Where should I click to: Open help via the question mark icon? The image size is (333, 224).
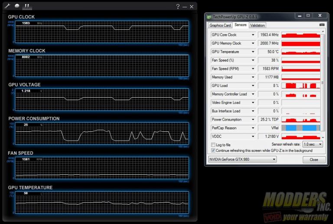[x=178, y=6]
